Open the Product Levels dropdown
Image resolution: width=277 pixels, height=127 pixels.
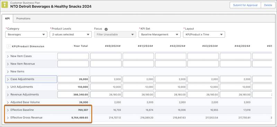(x=71, y=35)
